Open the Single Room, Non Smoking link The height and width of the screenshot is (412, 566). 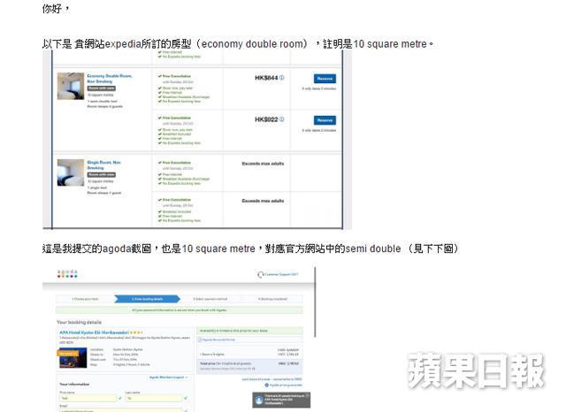click(x=104, y=164)
